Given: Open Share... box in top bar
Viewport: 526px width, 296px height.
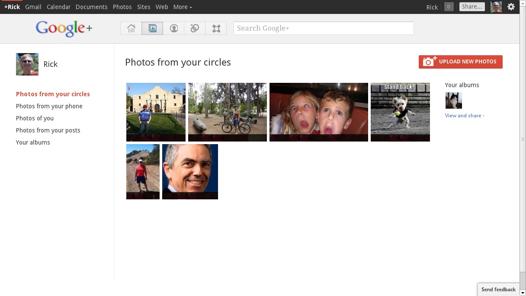Looking at the screenshot, I should point(472,6).
